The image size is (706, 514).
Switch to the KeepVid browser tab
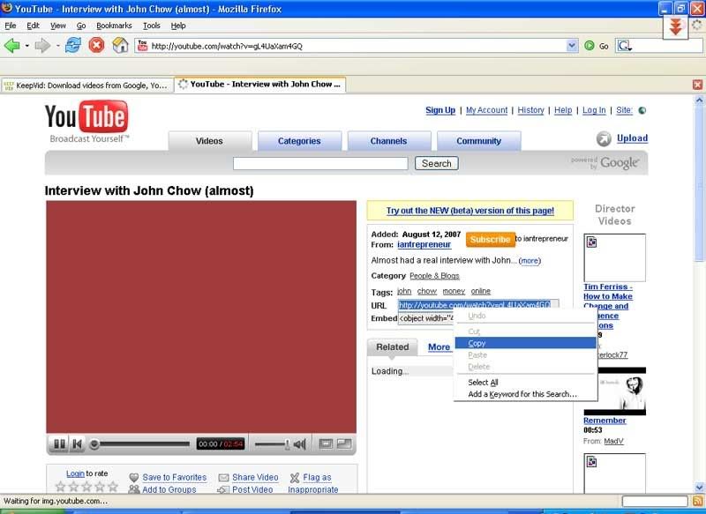click(x=87, y=85)
